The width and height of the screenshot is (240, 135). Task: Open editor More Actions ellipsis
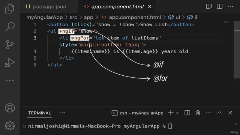click(x=230, y=6)
